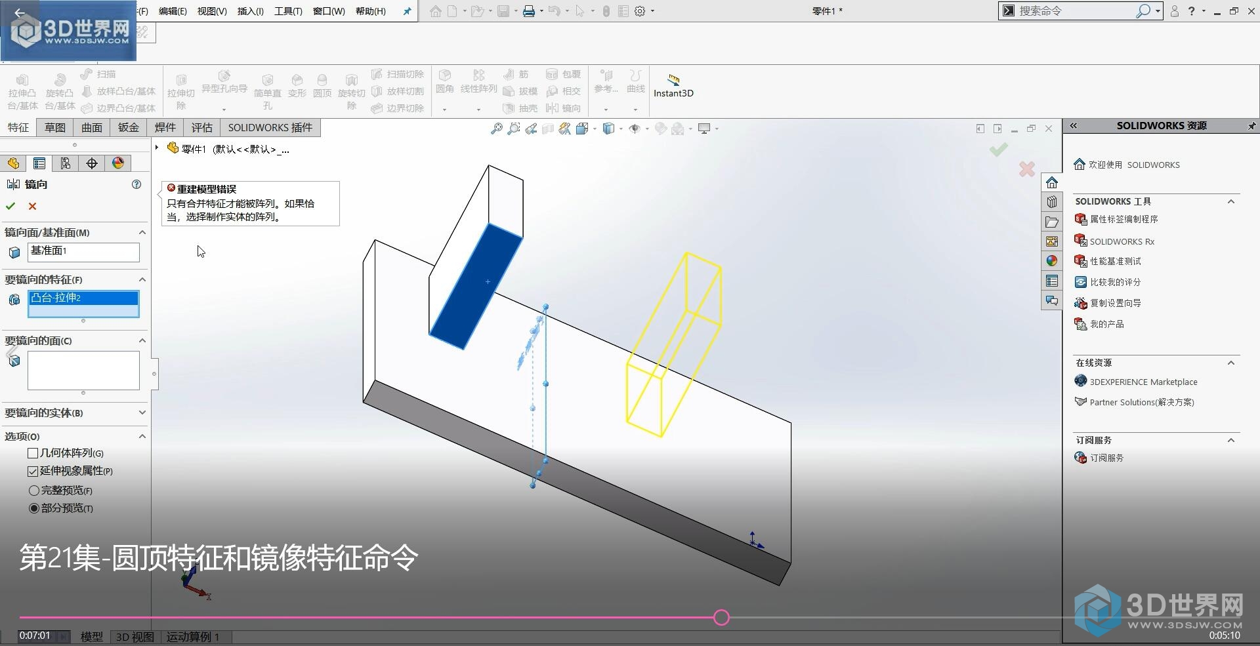Uncheck the 延伸视象属性 checkbox
This screenshot has height=646, width=1260.
pyautogui.click(x=33, y=472)
